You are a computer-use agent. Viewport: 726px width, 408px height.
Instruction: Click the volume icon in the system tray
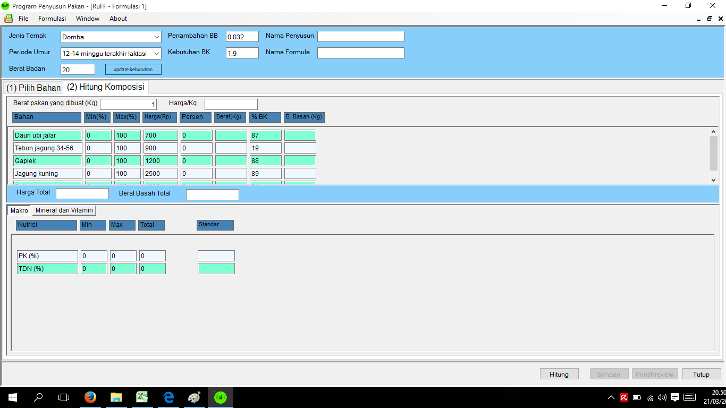[x=662, y=397]
